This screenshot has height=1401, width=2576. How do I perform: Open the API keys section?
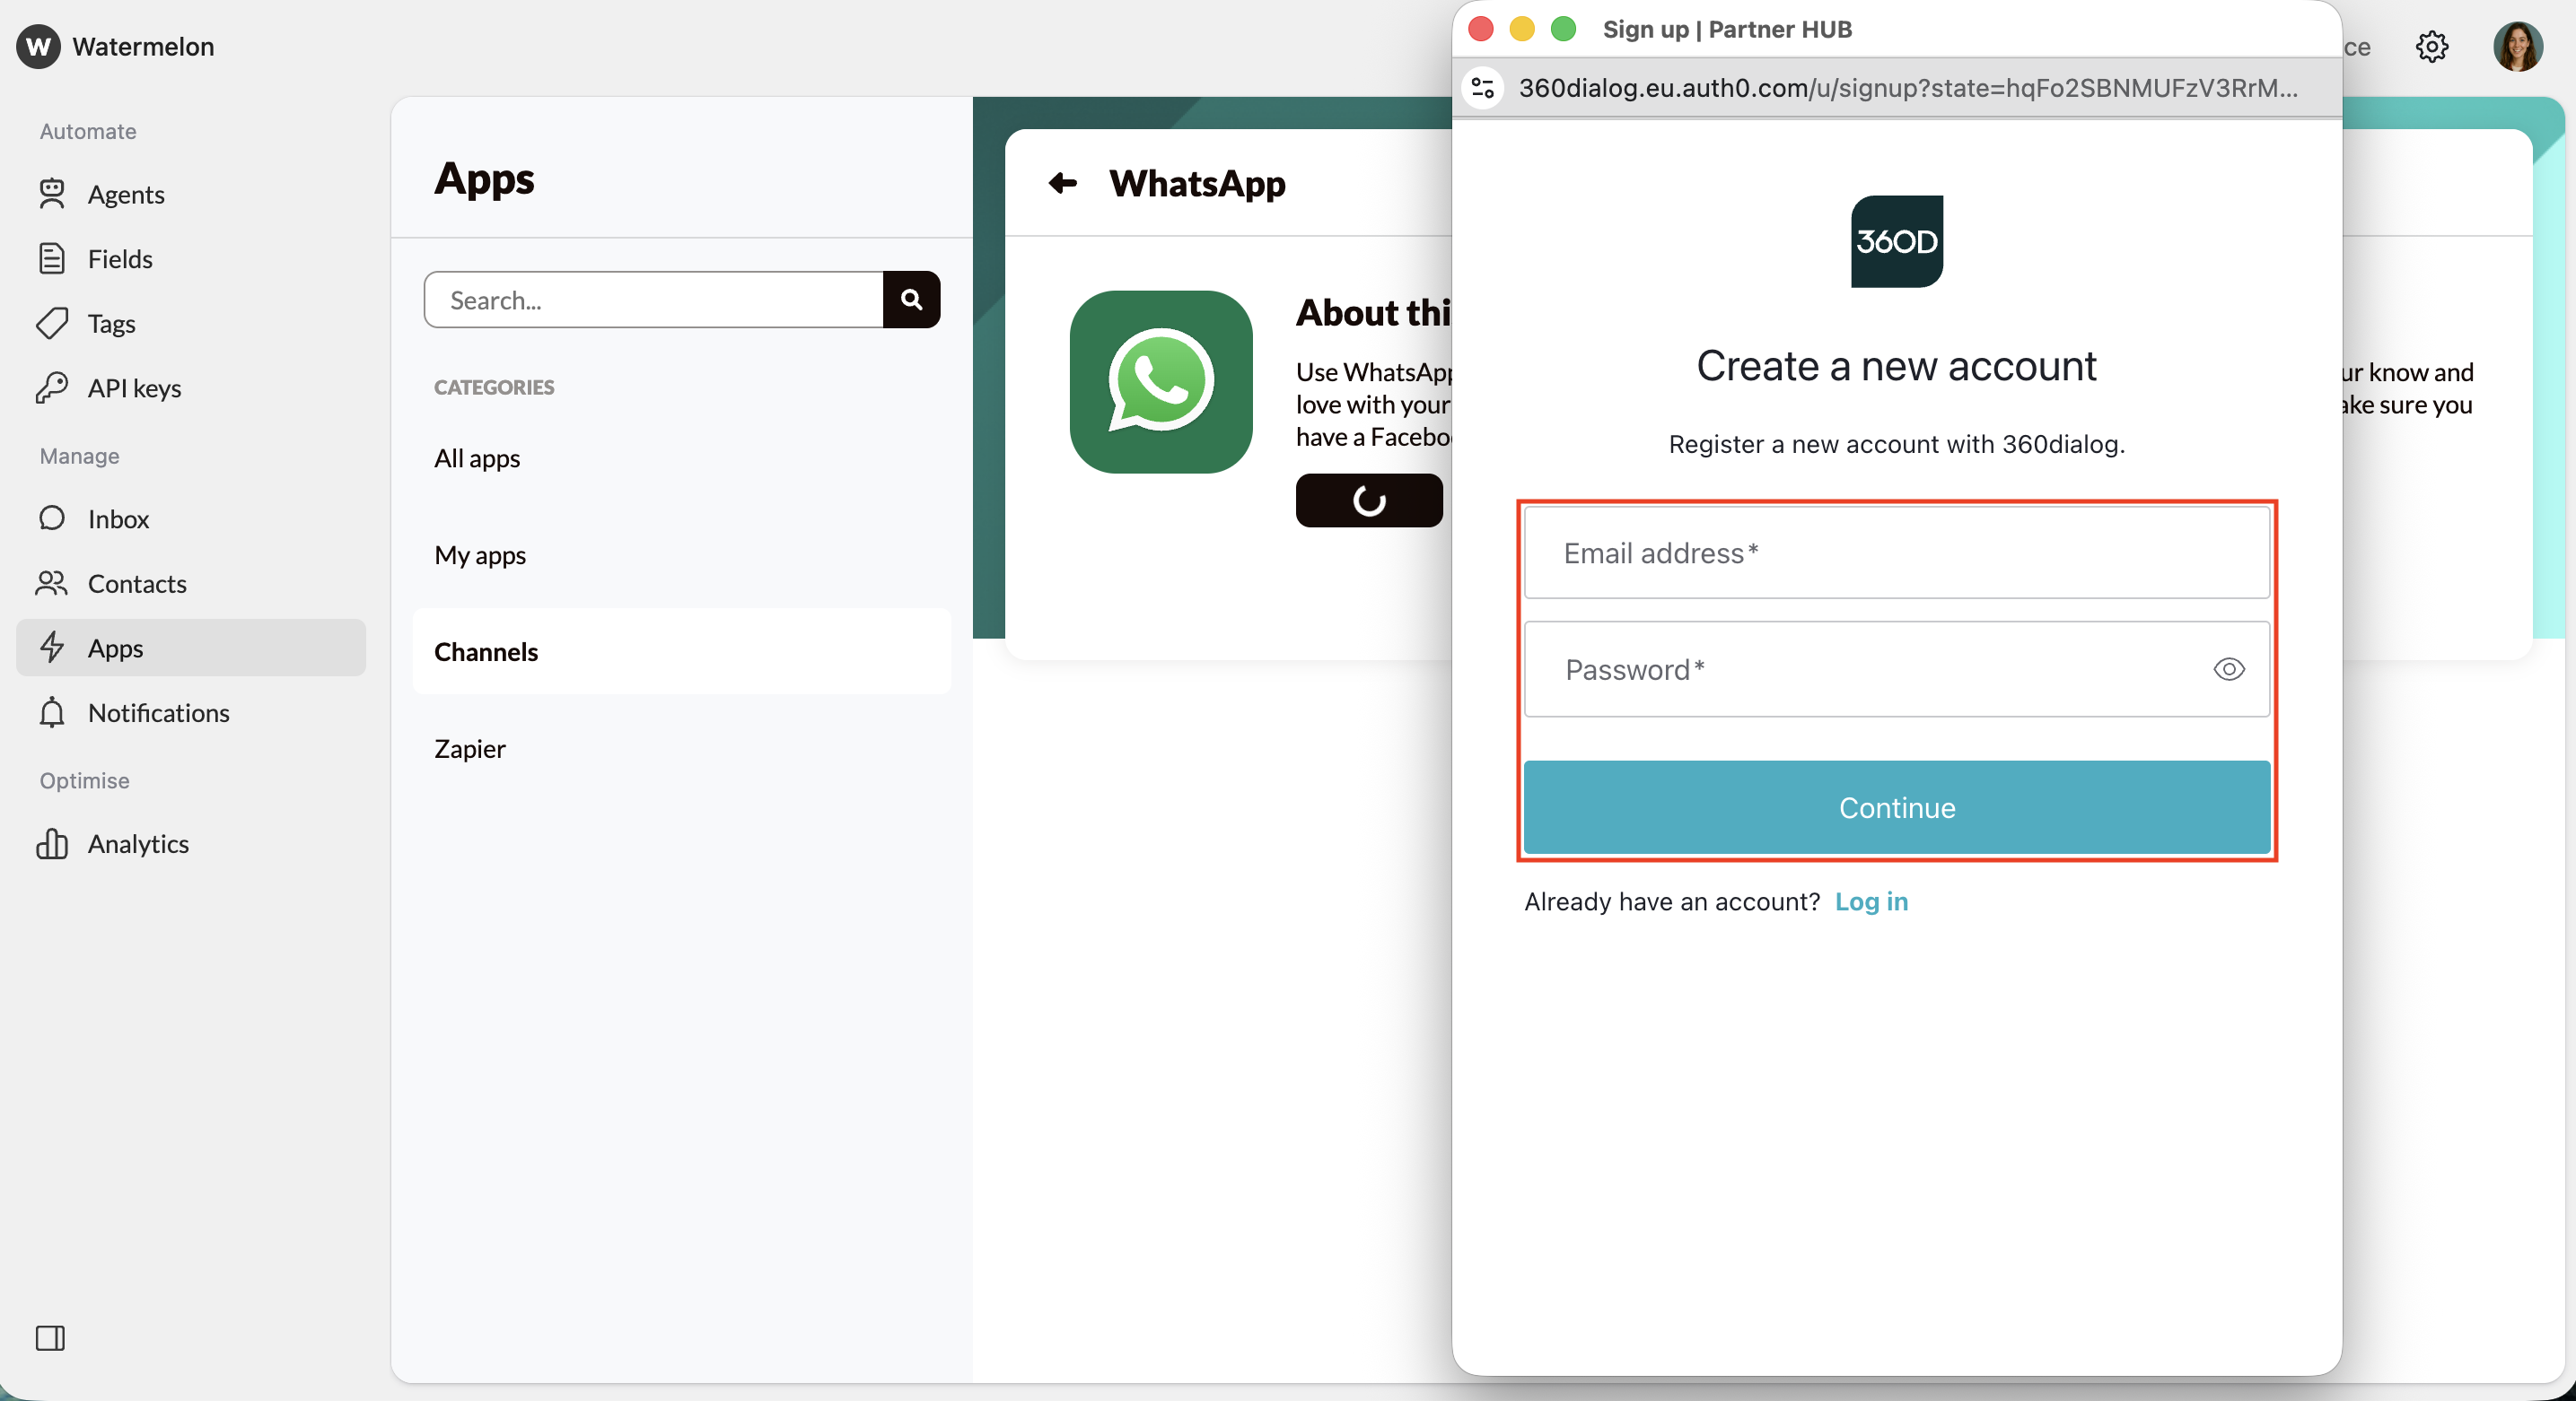click(x=133, y=387)
